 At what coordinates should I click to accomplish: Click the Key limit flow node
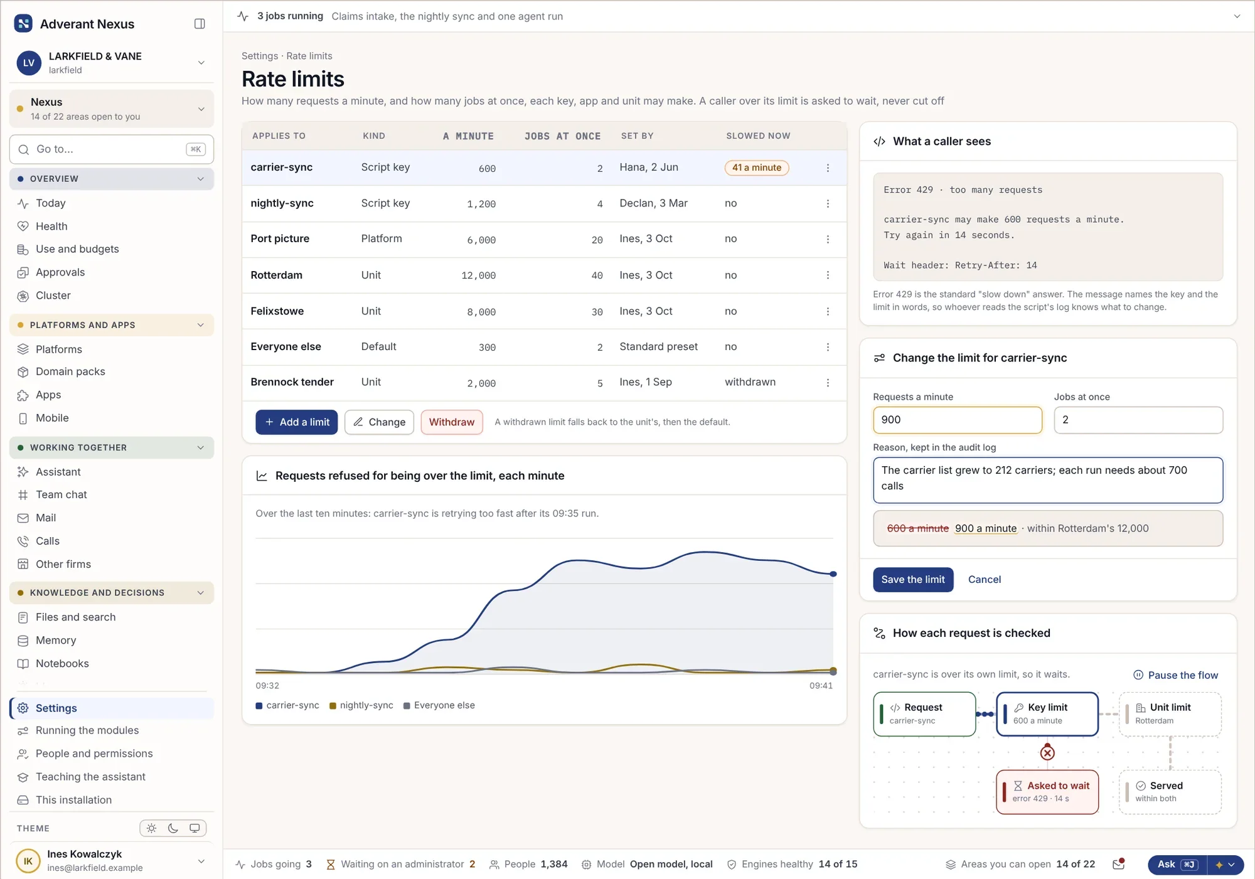point(1047,714)
